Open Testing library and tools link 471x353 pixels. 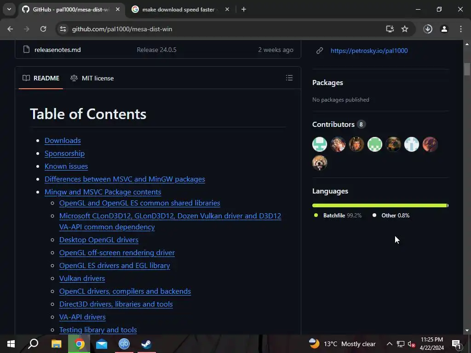(98, 330)
